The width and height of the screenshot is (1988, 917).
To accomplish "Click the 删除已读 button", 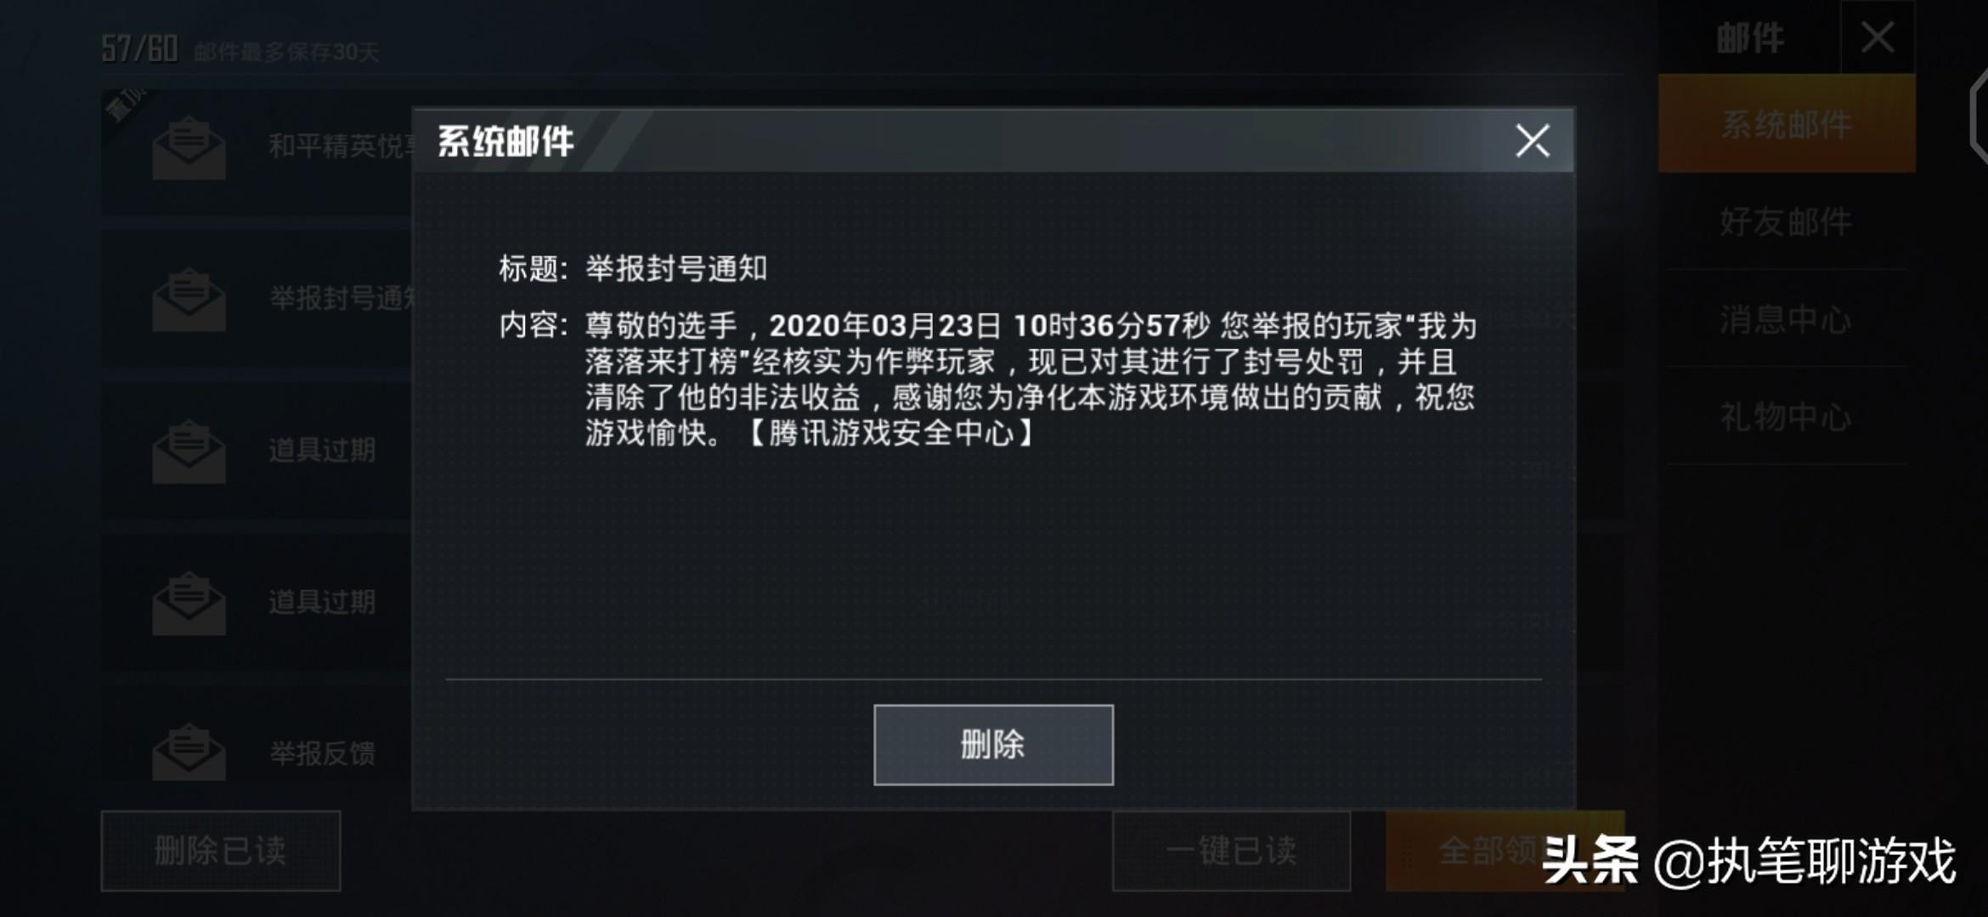I will [x=221, y=851].
